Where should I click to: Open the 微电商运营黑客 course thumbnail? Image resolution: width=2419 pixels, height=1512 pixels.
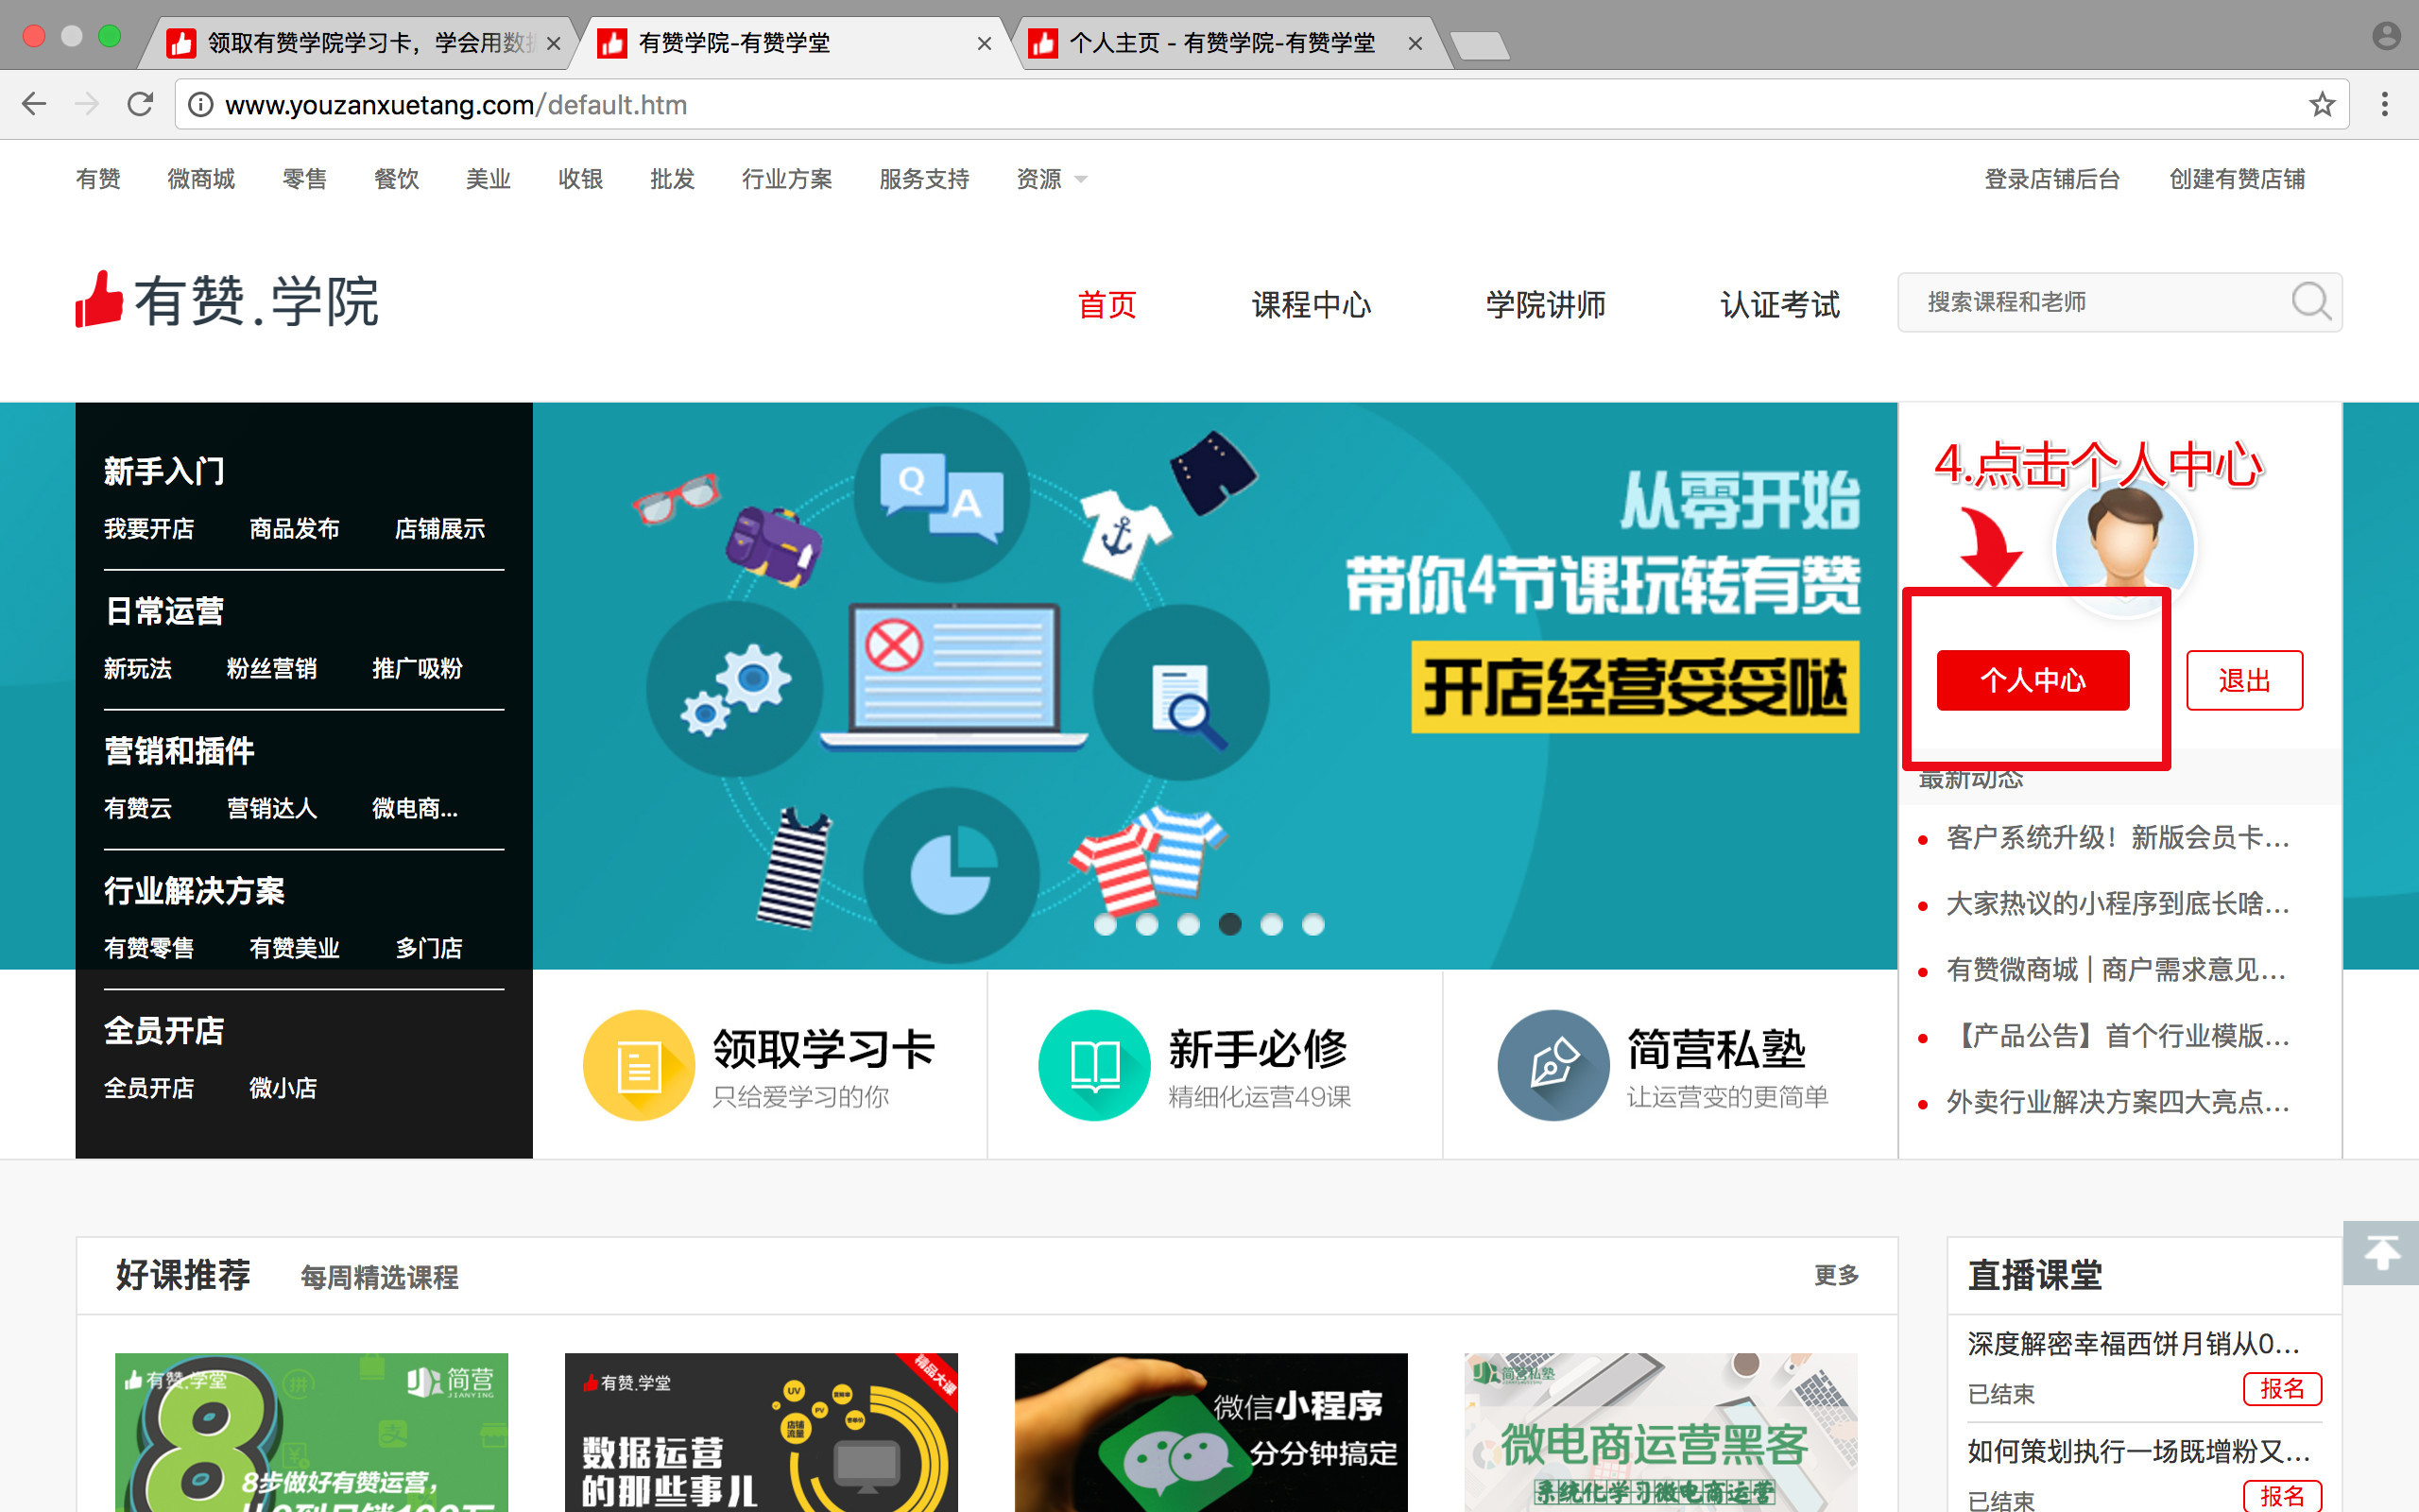point(1660,1432)
